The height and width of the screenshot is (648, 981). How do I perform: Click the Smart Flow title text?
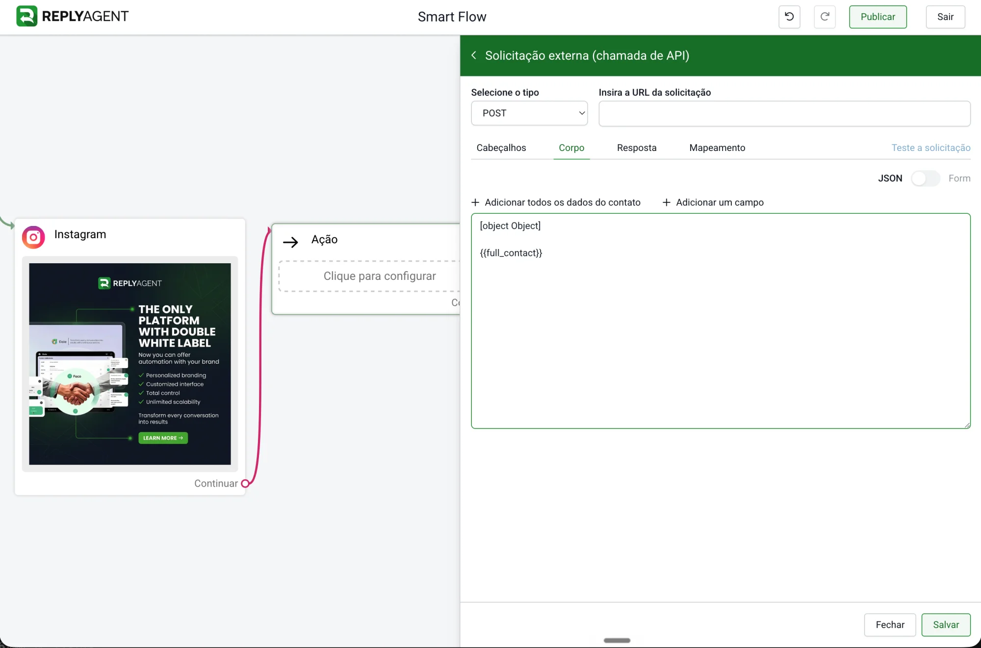point(452,17)
